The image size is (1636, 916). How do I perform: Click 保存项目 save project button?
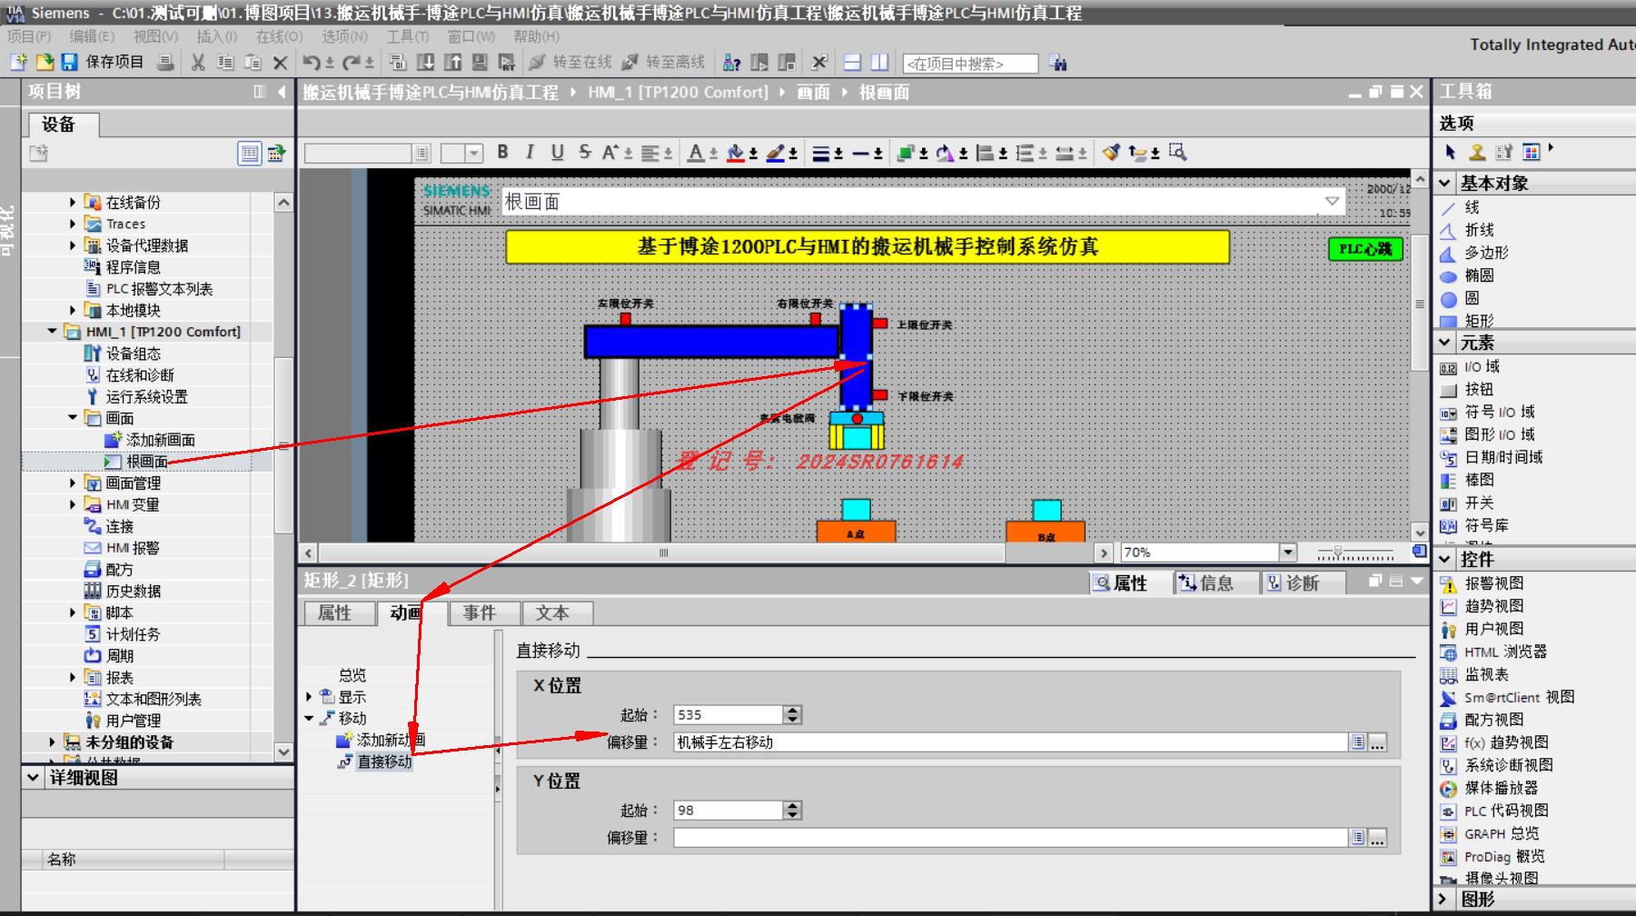[x=103, y=62]
